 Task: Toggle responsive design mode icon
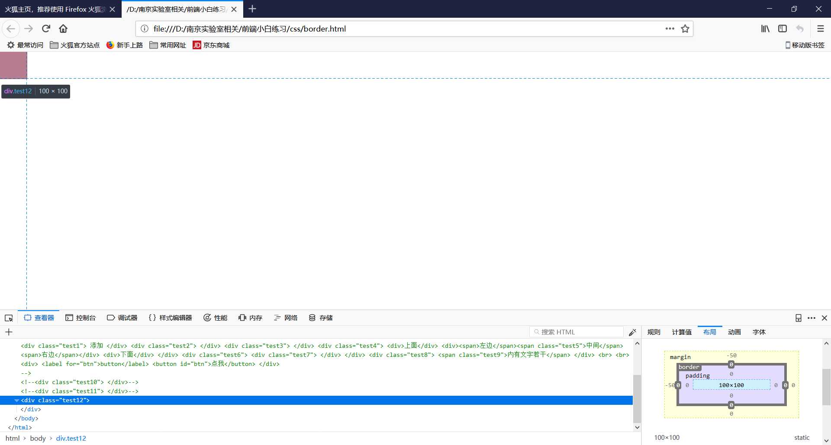pyautogui.click(x=799, y=318)
